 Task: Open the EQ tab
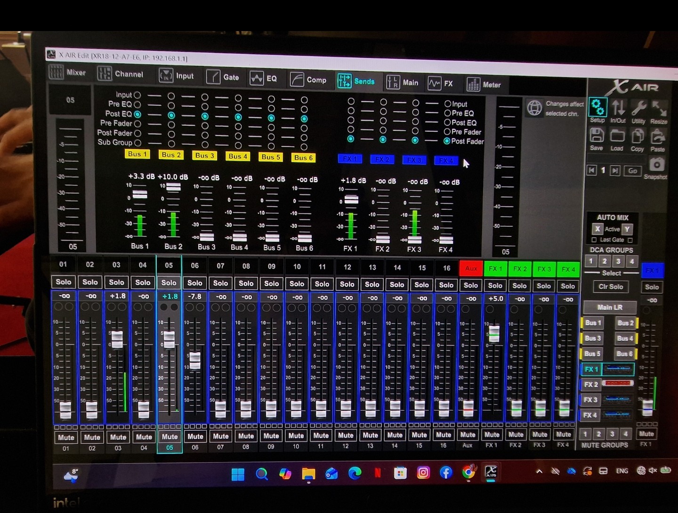[x=264, y=78]
